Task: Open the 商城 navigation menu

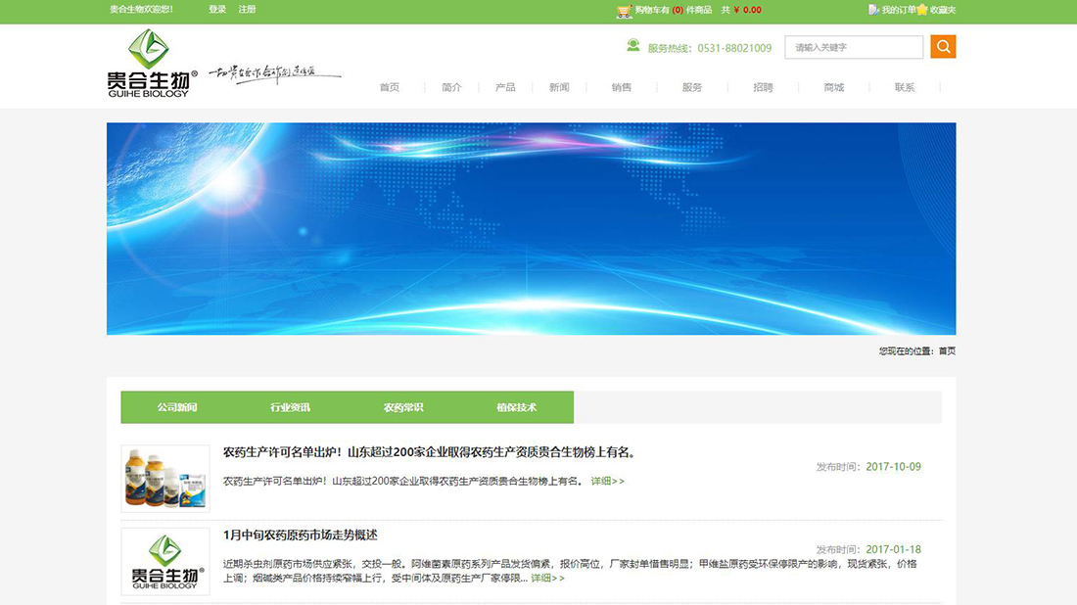Action: pos(832,87)
